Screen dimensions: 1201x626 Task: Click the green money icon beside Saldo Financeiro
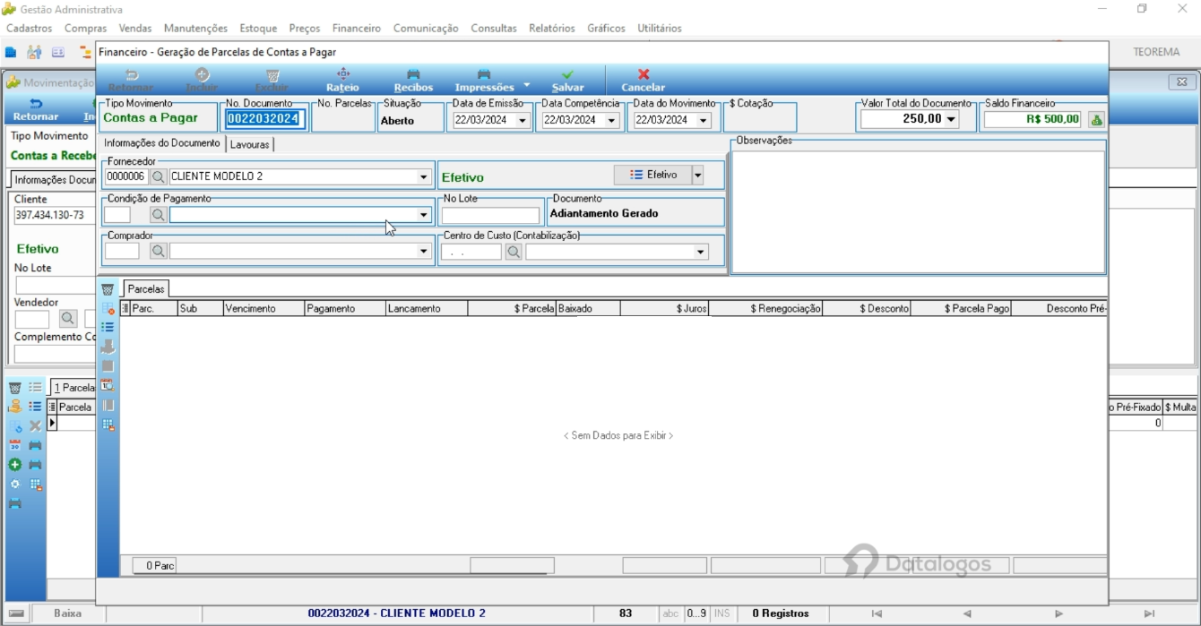click(x=1096, y=119)
